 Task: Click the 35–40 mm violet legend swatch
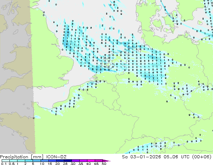click(x=83, y=161)
